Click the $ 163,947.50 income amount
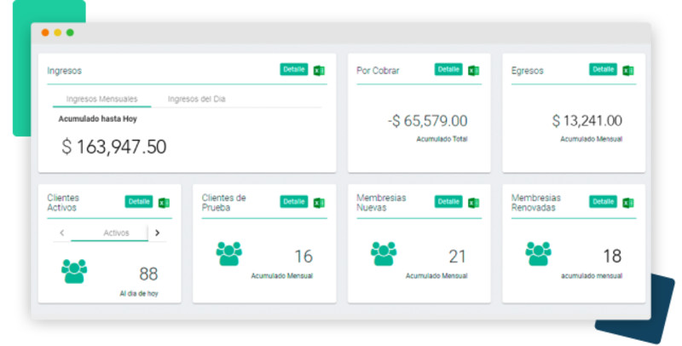The height and width of the screenshot is (346, 682). click(x=114, y=147)
